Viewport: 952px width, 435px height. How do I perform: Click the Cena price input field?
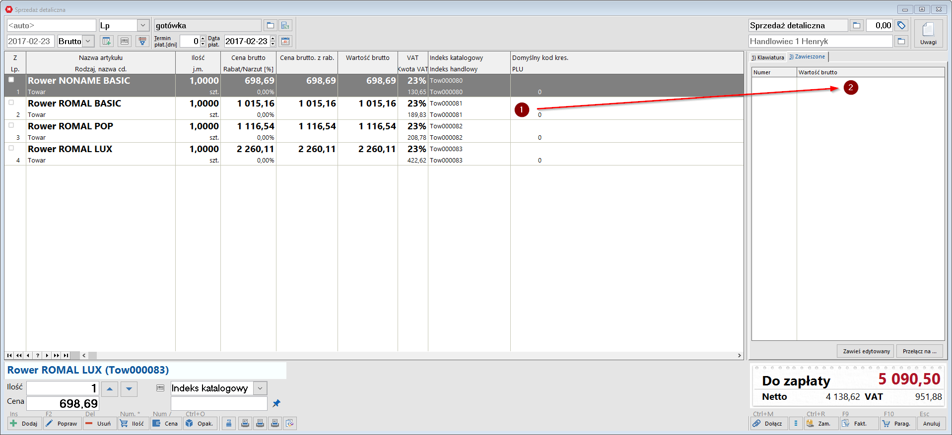(63, 404)
